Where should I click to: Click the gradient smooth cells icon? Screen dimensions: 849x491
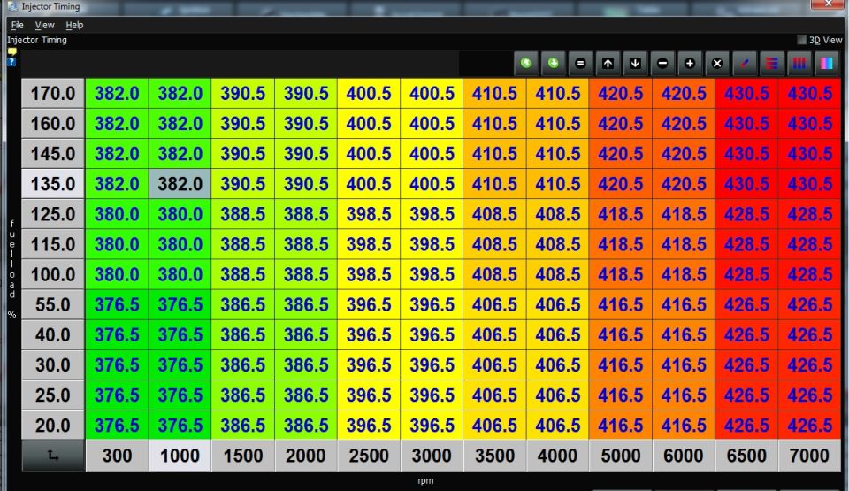pyautogui.click(x=826, y=64)
